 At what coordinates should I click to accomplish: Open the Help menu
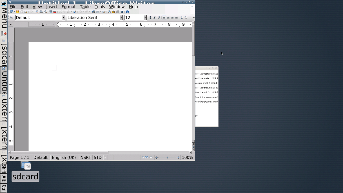[x=133, y=6]
